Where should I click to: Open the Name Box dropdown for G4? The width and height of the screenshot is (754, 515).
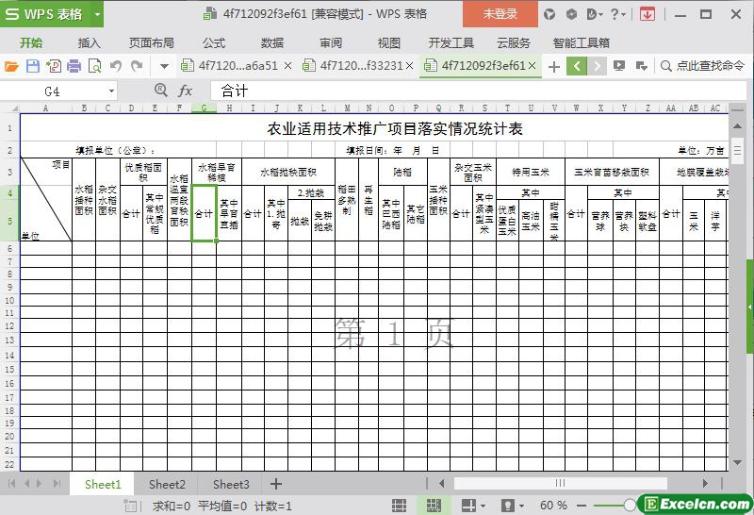111,91
